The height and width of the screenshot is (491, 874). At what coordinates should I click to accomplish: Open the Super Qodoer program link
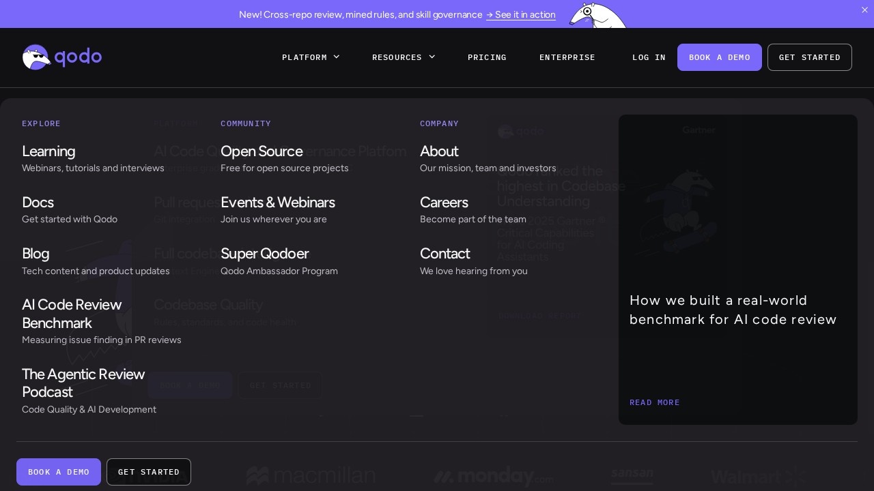coord(265,254)
